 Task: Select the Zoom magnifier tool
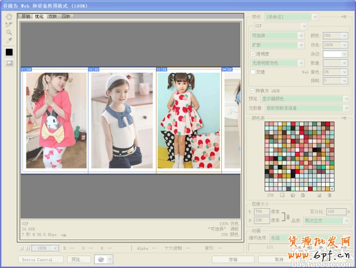pyautogui.click(x=9, y=32)
